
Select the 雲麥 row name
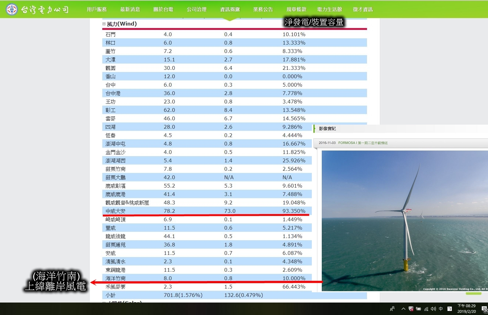point(110,118)
